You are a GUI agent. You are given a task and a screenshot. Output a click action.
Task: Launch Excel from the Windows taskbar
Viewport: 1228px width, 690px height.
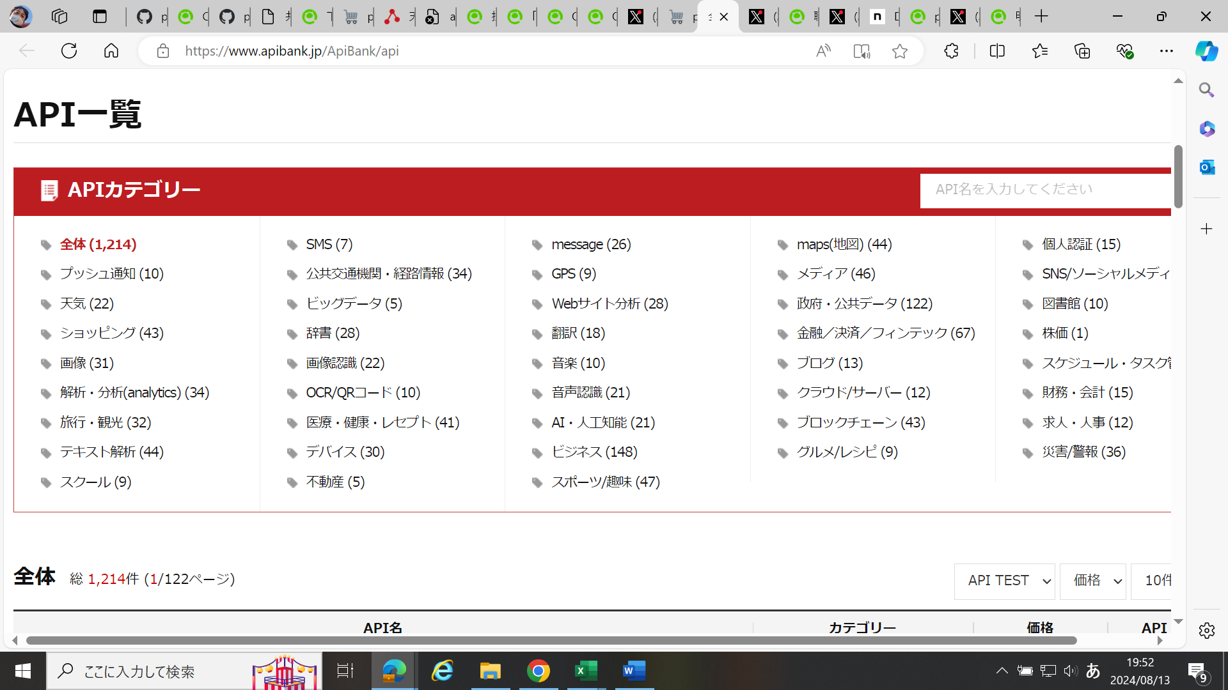click(x=585, y=671)
